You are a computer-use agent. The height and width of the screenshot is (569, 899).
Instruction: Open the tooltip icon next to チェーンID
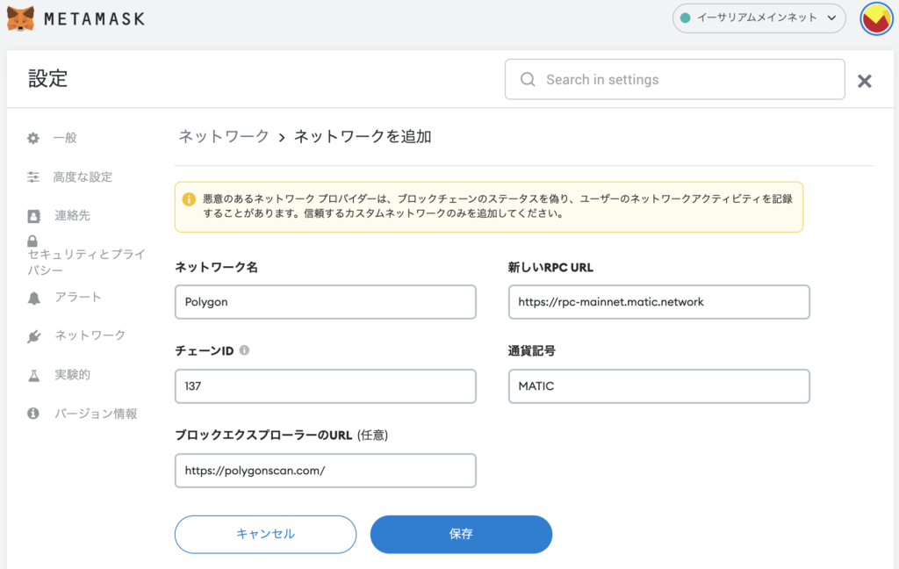coord(243,349)
